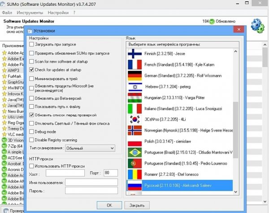Open the ? help menu
Image resolution: width=269 pixels, height=213 pixels.
[74, 13]
